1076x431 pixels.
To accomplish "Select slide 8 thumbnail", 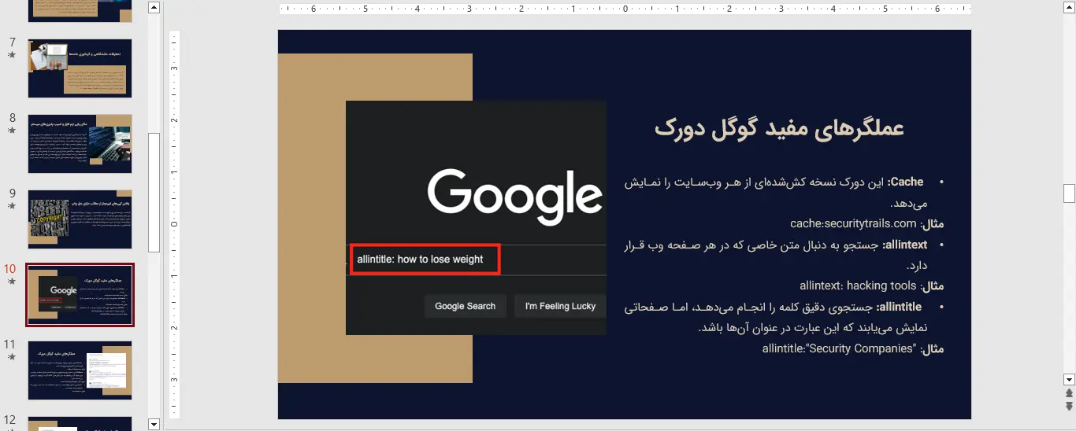I will [x=80, y=144].
